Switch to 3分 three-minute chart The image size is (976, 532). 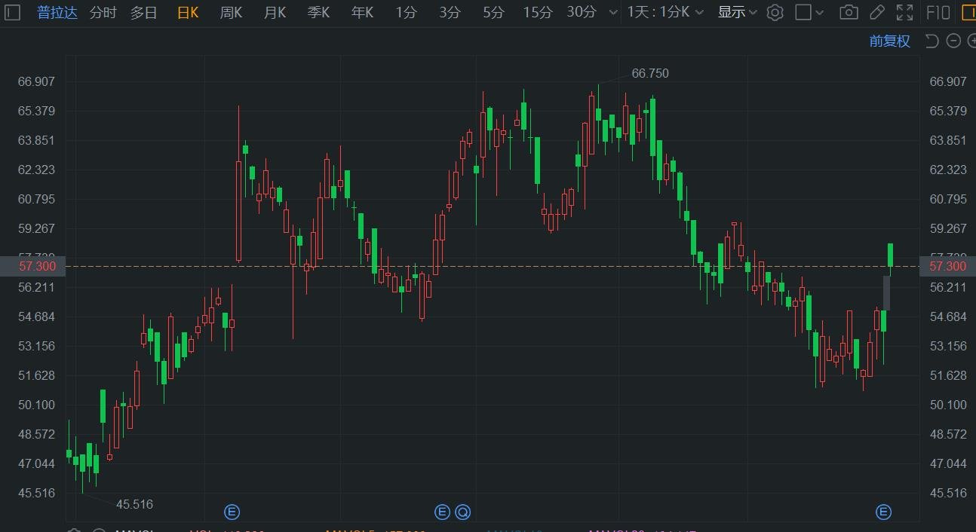[x=450, y=12]
